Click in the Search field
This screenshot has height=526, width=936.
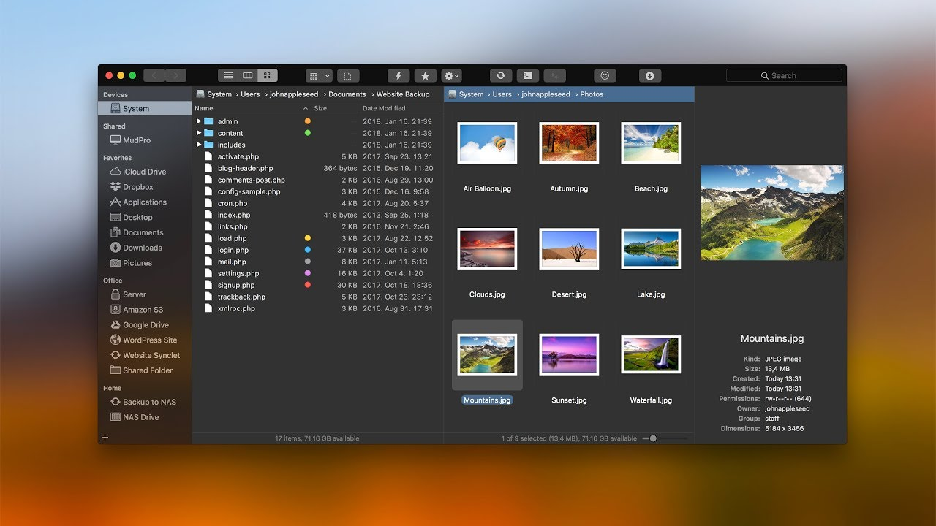coord(784,75)
